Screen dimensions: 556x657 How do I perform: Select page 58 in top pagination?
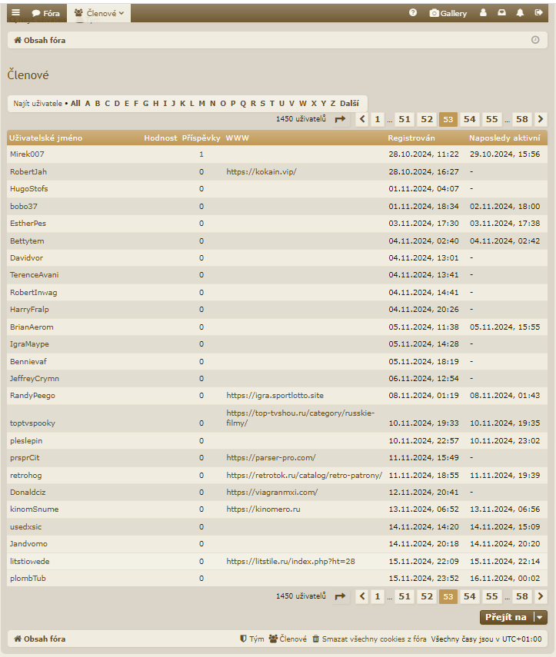[x=522, y=119]
